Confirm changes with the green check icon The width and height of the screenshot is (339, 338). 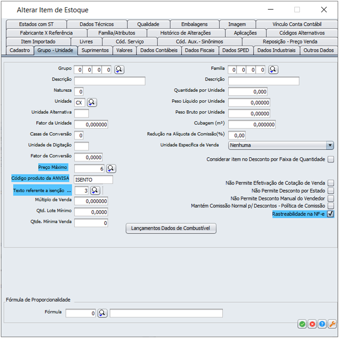pyautogui.click(x=302, y=324)
